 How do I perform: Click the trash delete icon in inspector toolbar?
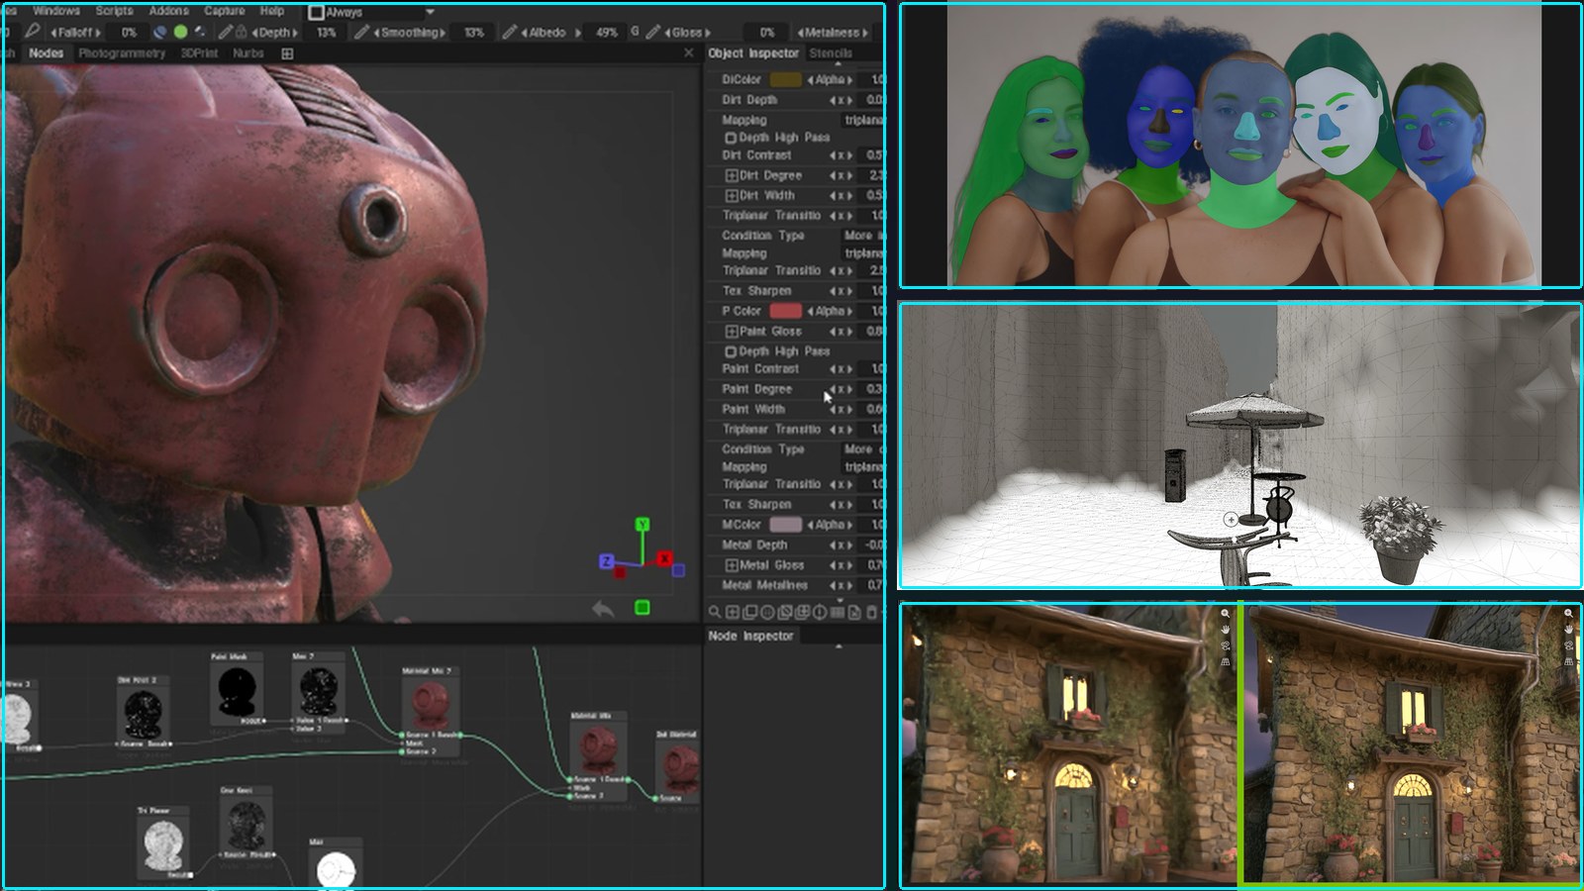(x=871, y=612)
